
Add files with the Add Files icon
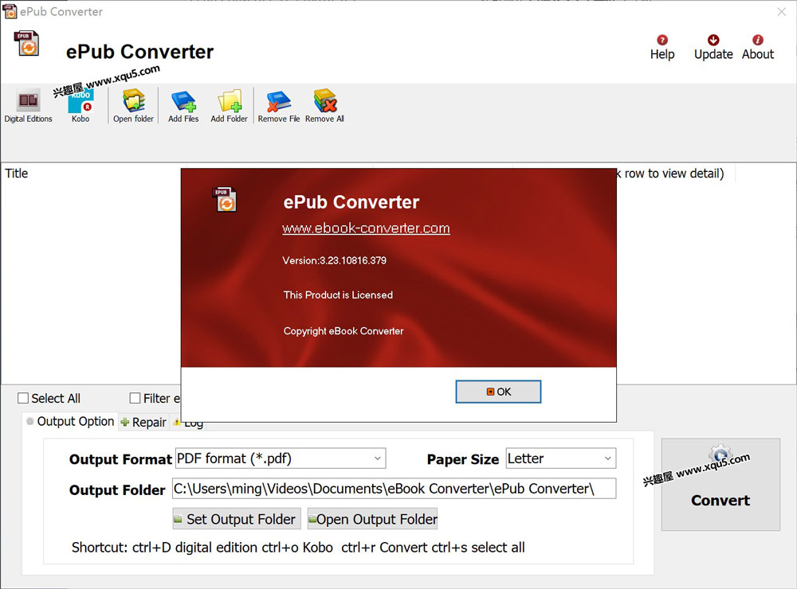183,106
